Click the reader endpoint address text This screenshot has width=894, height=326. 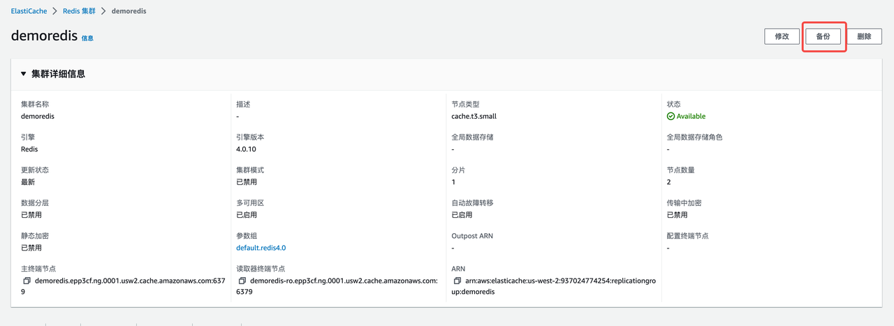342,281
